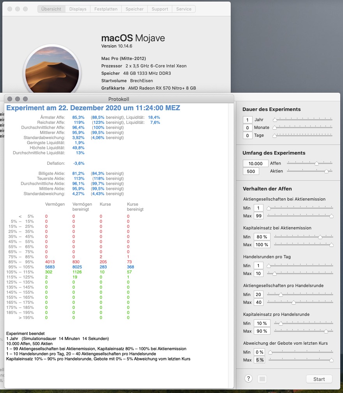Click Max field 5 % under Abweichung der Gebote
The width and height of the screenshot is (343, 393).
pos(260,360)
